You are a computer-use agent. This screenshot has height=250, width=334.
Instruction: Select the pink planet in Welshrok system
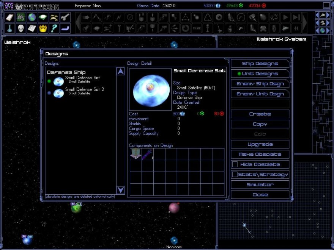[x=174, y=208]
